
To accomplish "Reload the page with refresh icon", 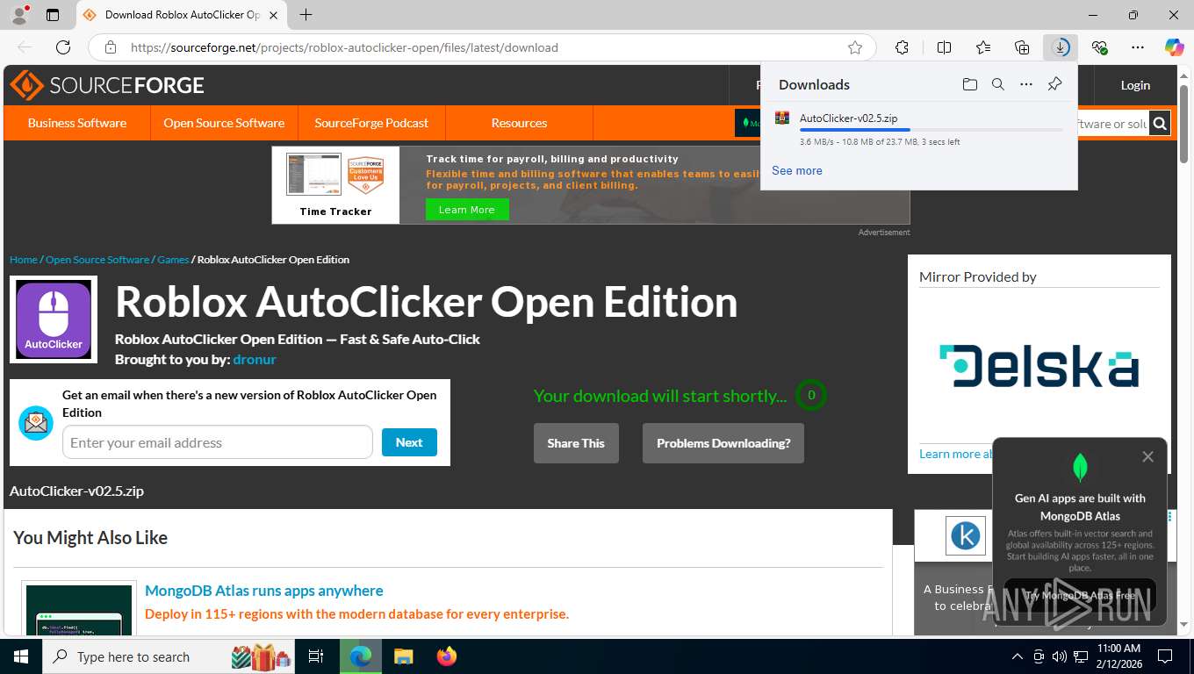I will click(63, 47).
